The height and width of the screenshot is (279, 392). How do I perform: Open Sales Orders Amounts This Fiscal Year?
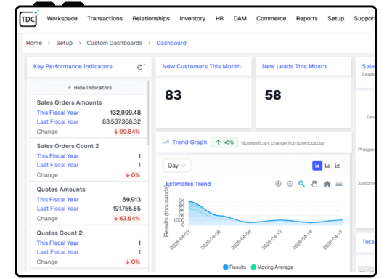pos(58,113)
